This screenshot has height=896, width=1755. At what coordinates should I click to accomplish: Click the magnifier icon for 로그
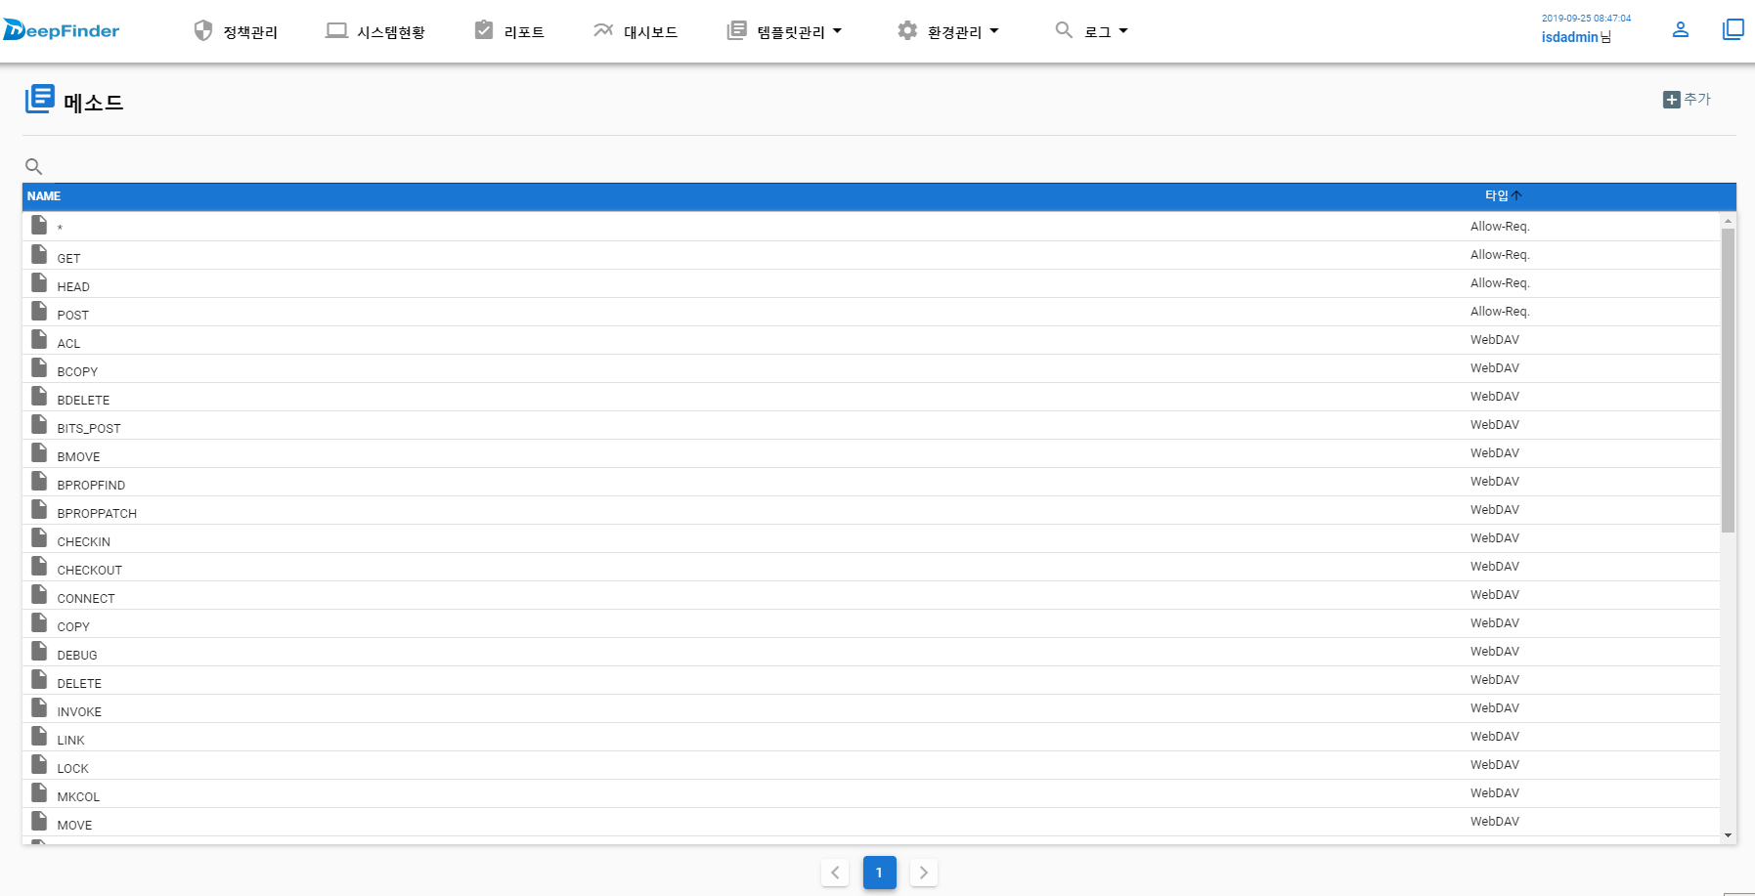(x=1064, y=30)
